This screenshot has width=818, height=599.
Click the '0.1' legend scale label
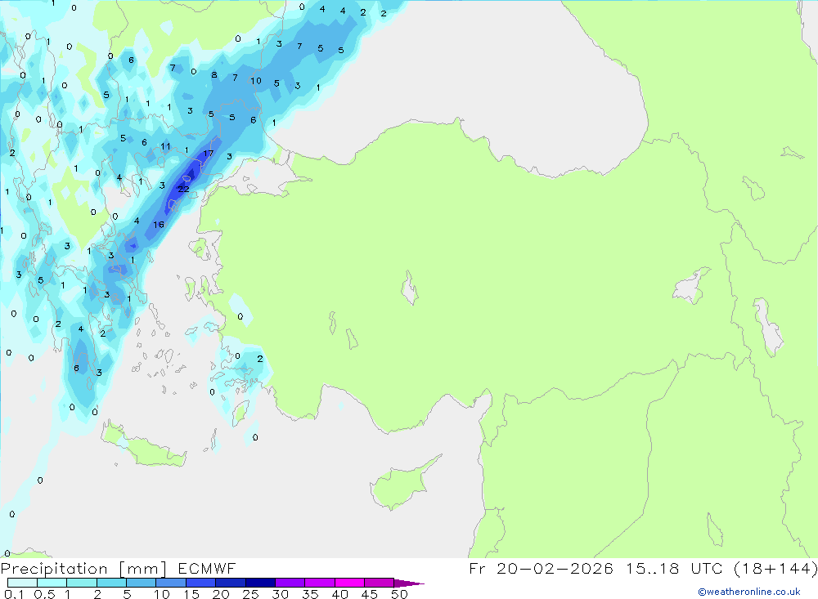click(14, 594)
